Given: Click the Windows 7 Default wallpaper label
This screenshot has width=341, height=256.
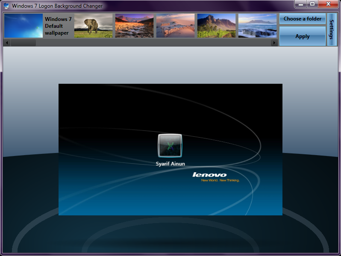Looking at the screenshot, I should point(58,26).
